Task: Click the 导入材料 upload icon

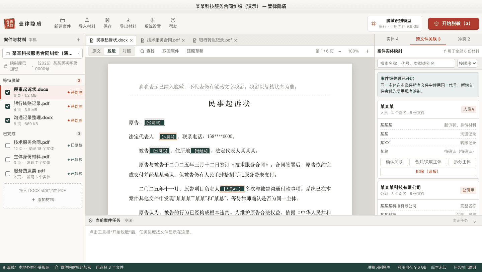Action: point(87,20)
